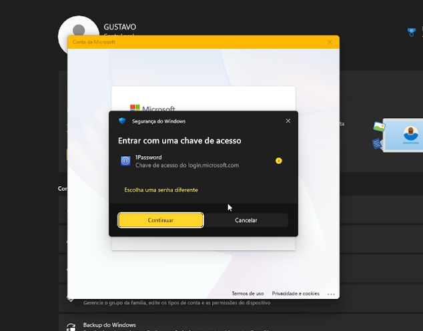
Task: Click the 1Password app icon
Action: pyautogui.click(x=125, y=161)
